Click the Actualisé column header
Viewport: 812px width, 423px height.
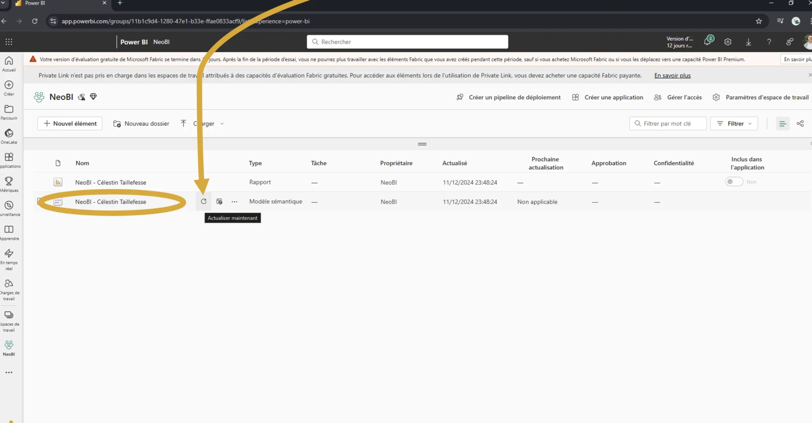coord(455,163)
